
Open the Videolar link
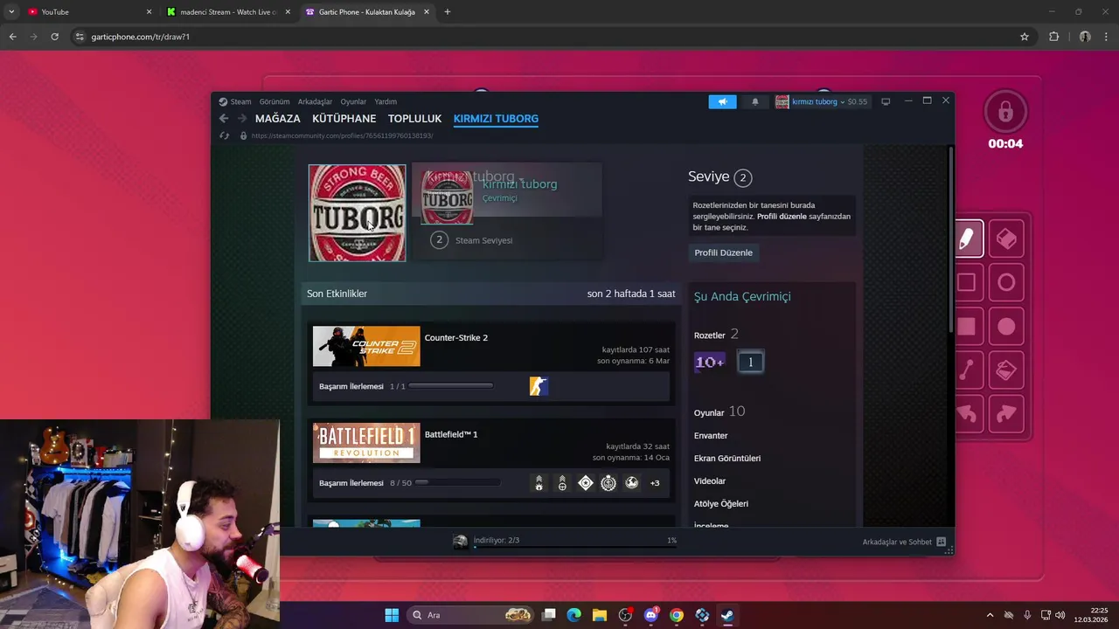coord(710,480)
